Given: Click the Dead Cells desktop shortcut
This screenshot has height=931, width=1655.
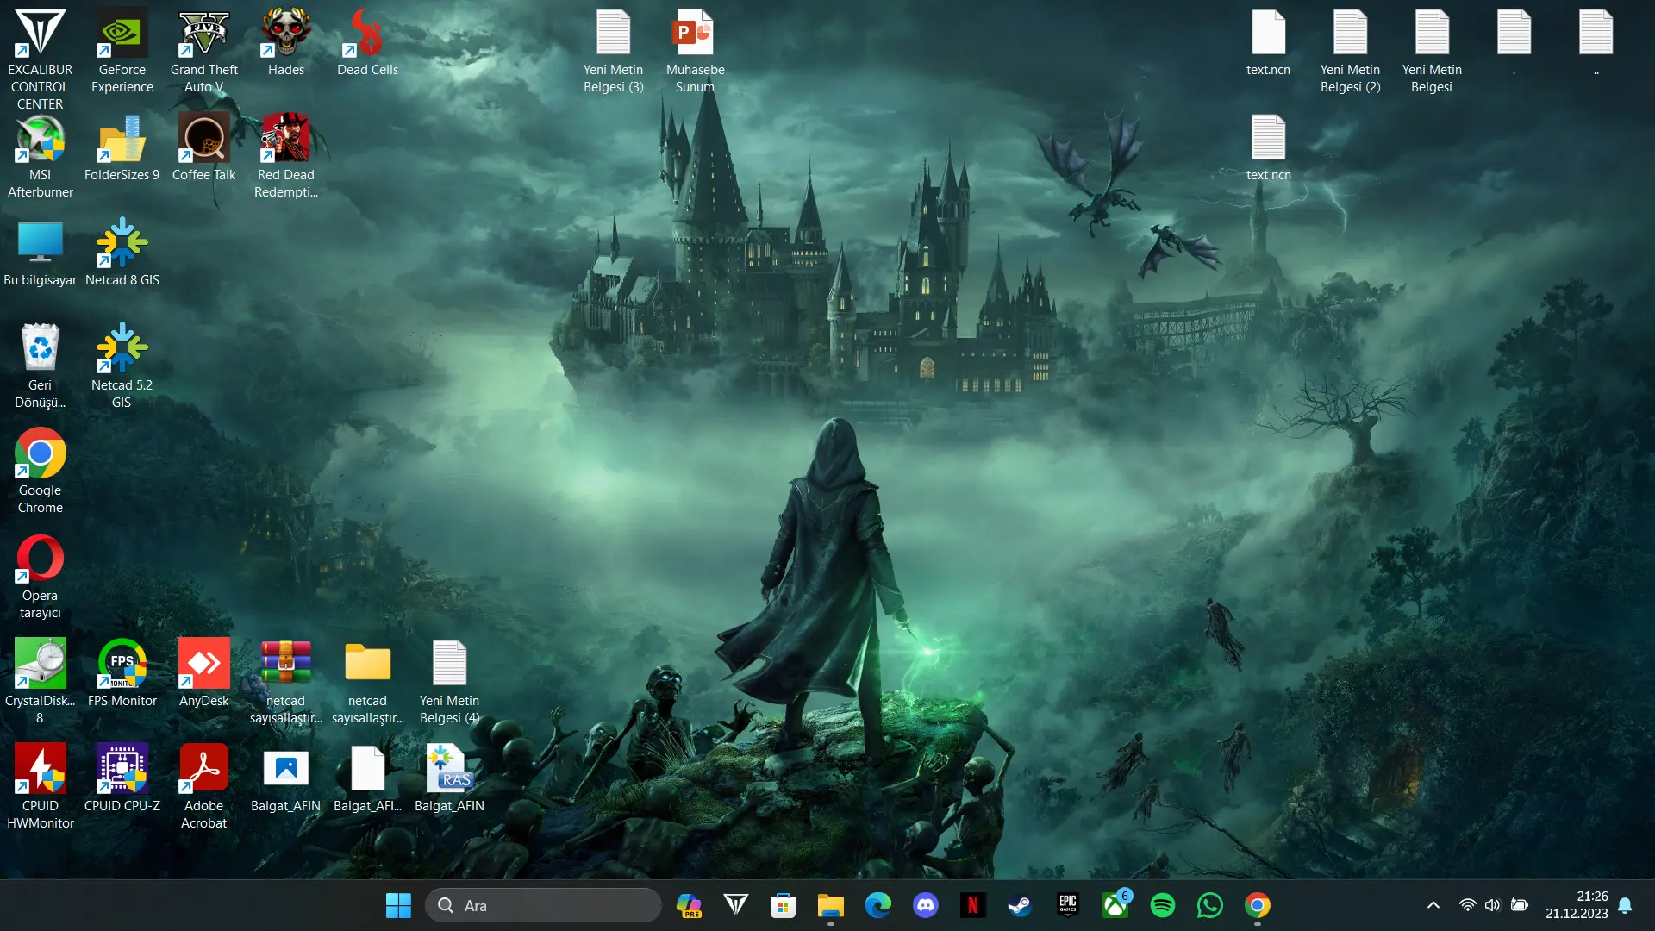Looking at the screenshot, I should tap(368, 43).
